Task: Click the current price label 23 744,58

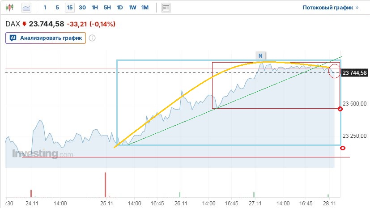Action: [x=354, y=72]
